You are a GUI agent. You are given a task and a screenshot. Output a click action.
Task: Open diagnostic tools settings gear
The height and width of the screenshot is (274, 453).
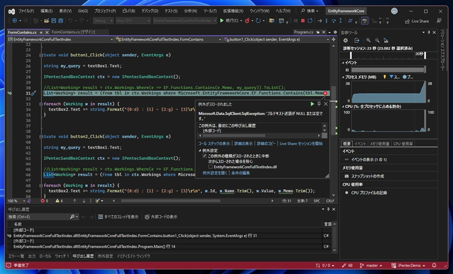click(x=345, y=40)
